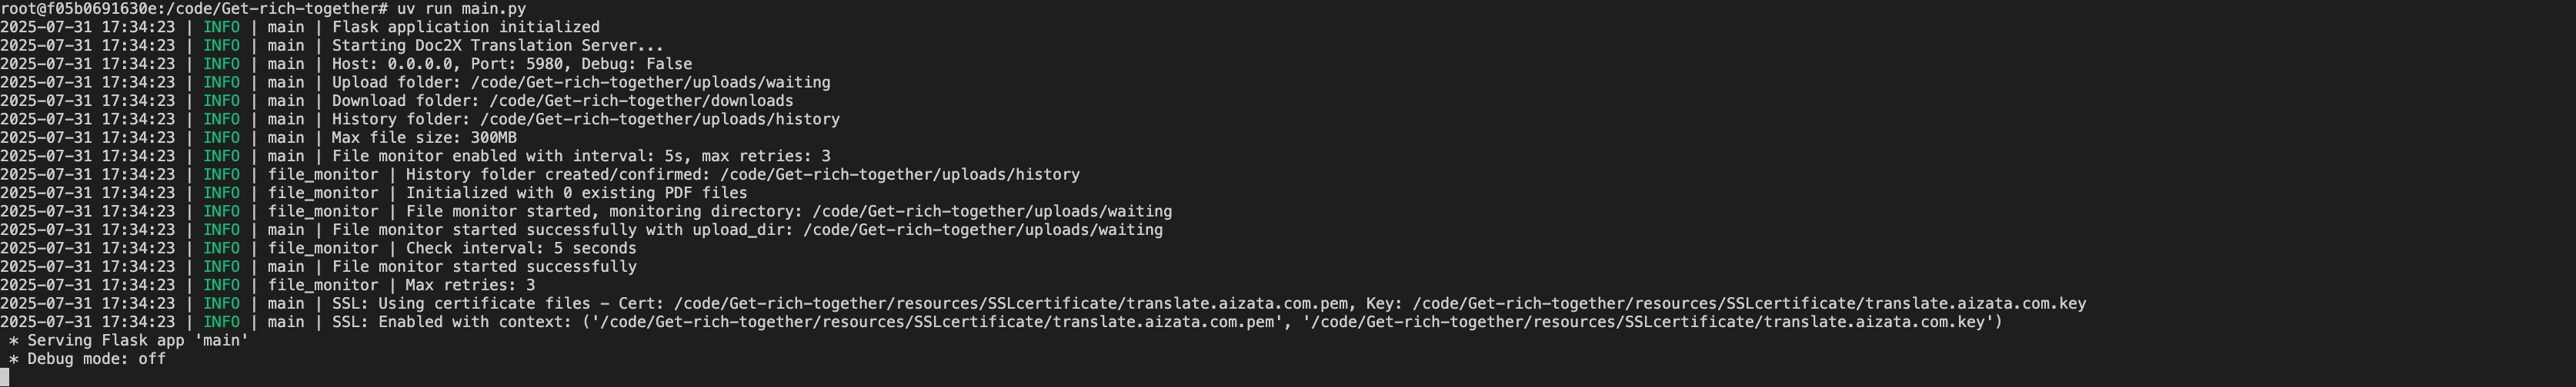Viewport: 2576px width, 387px height.
Task: Click the download folder path /downloads
Action: coord(641,101)
